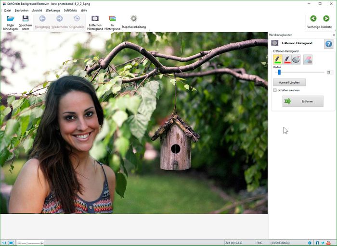
Task: Click the (1920x1310x24) dimensions text
Action: [x=280, y=243]
